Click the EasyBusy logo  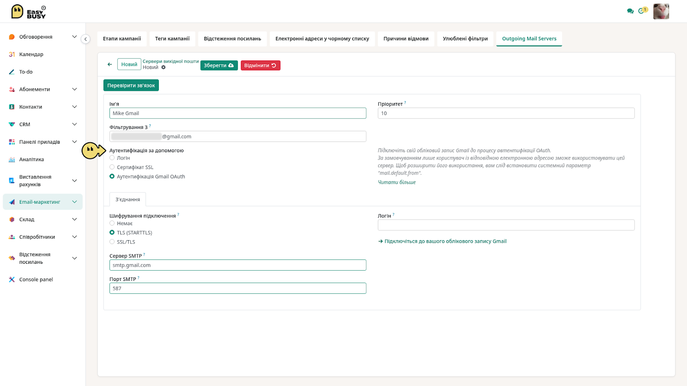pyautogui.click(x=28, y=12)
